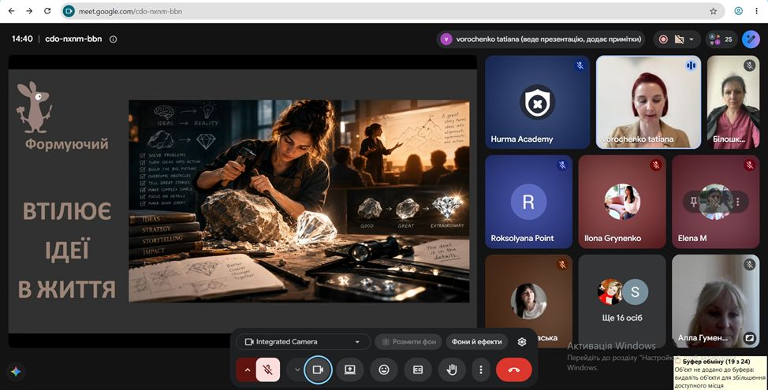Click the Gemini sparkle icon bottom left
The height and width of the screenshot is (390, 768).
point(16,371)
